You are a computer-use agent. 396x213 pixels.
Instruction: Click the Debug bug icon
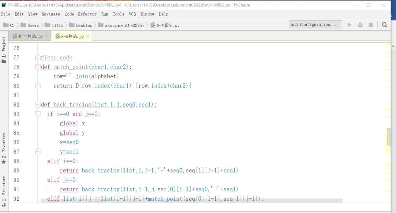pyautogui.click(x=360, y=25)
